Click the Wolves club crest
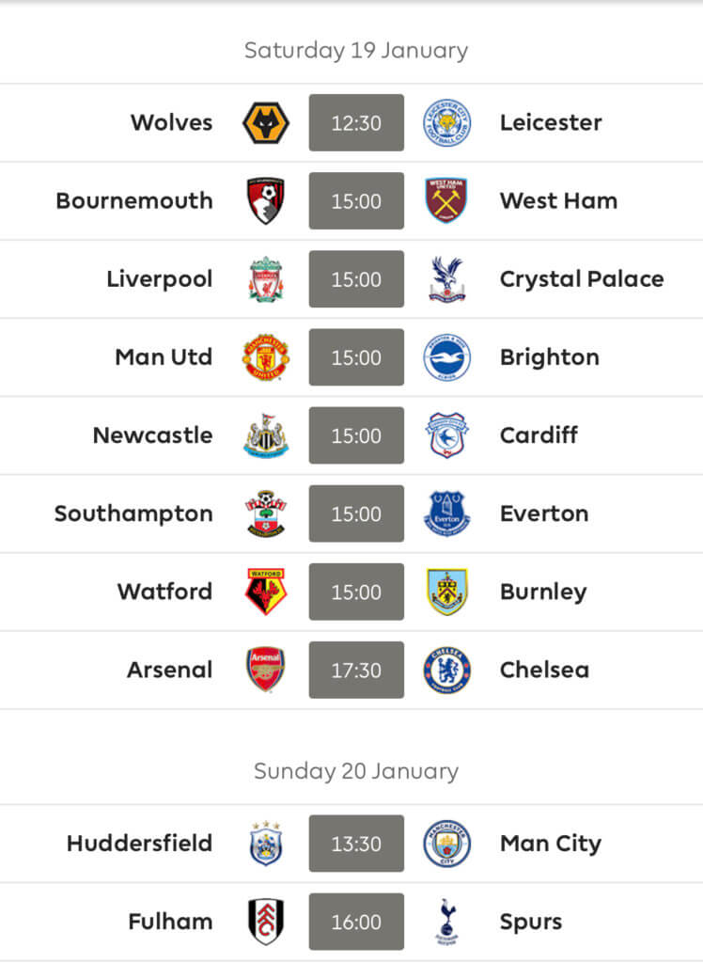The height and width of the screenshot is (963, 703). pos(266,123)
